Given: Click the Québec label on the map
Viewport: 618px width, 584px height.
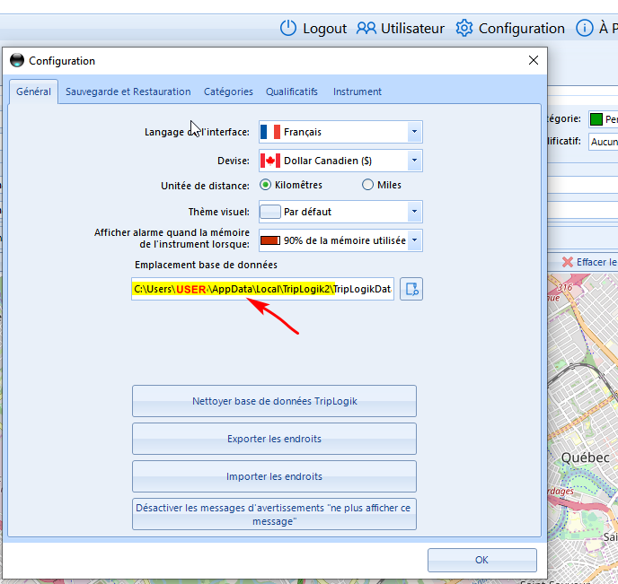Looking at the screenshot, I should click(586, 458).
